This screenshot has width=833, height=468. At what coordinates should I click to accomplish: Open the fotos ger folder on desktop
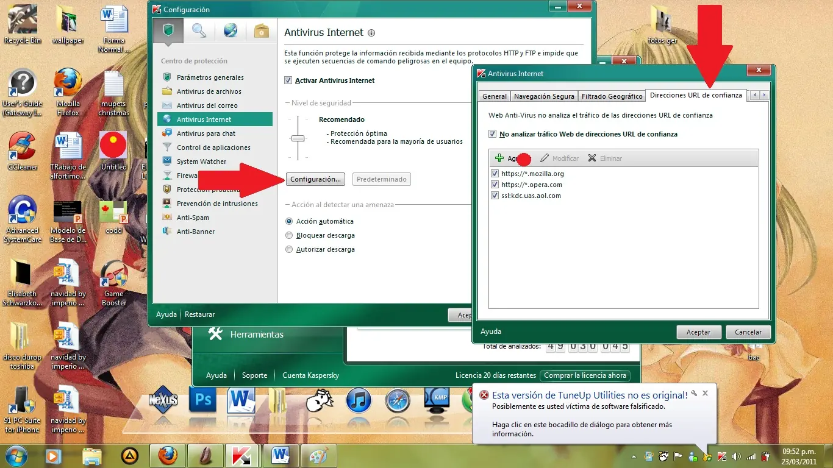[662, 24]
